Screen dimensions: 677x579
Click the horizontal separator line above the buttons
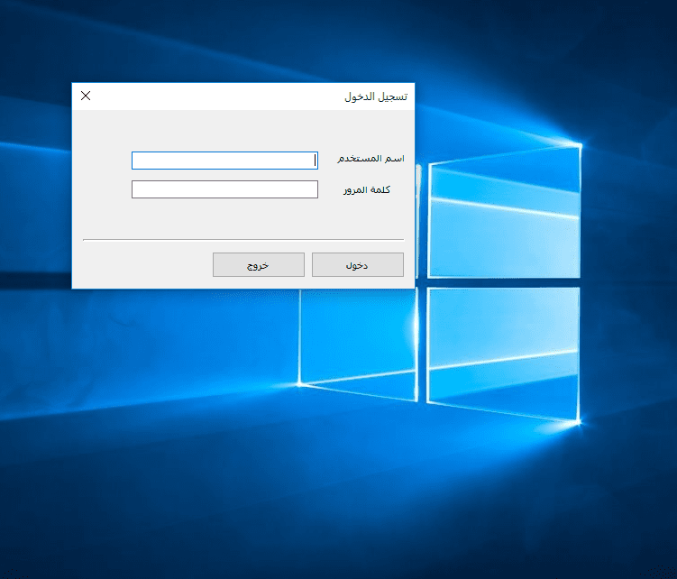pyautogui.click(x=243, y=240)
